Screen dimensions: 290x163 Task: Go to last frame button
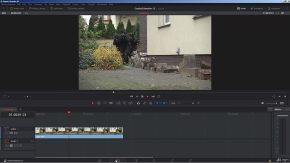tap(153, 96)
